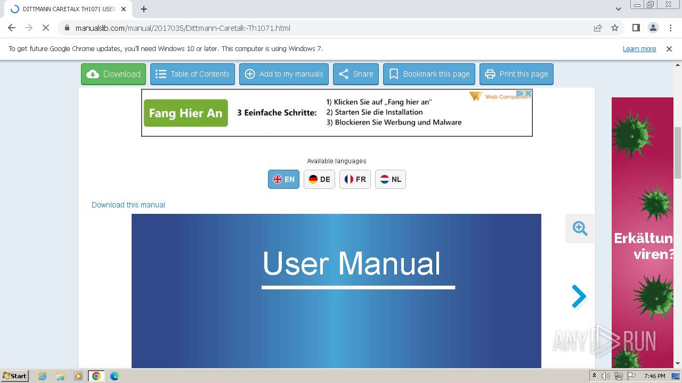Click the page vertical scrollbar thumb
The height and width of the screenshot is (383, 682).
[678, 153]
